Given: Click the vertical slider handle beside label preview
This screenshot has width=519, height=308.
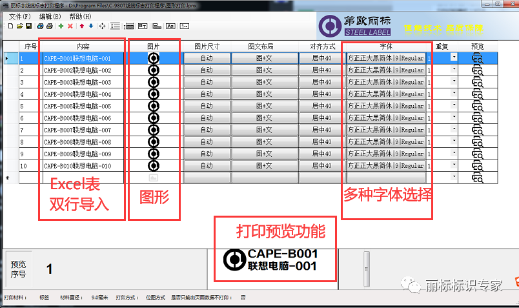Looking at the screenshot, I should pos(367,269).
